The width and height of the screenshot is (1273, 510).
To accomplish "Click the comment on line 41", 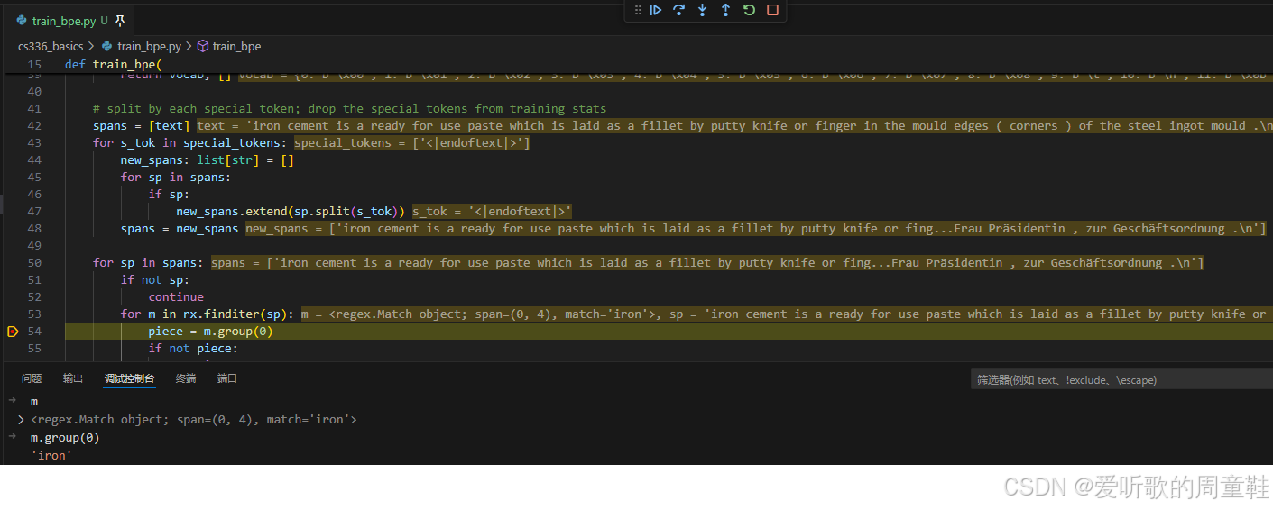I will tap(349, 109).
